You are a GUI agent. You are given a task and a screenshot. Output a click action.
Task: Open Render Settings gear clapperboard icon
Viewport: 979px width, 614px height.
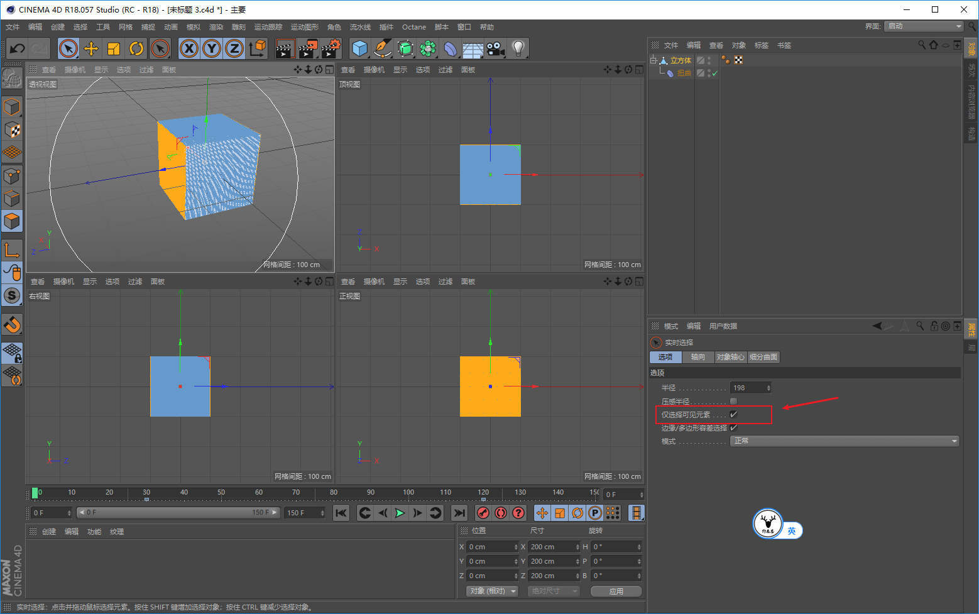332,48
